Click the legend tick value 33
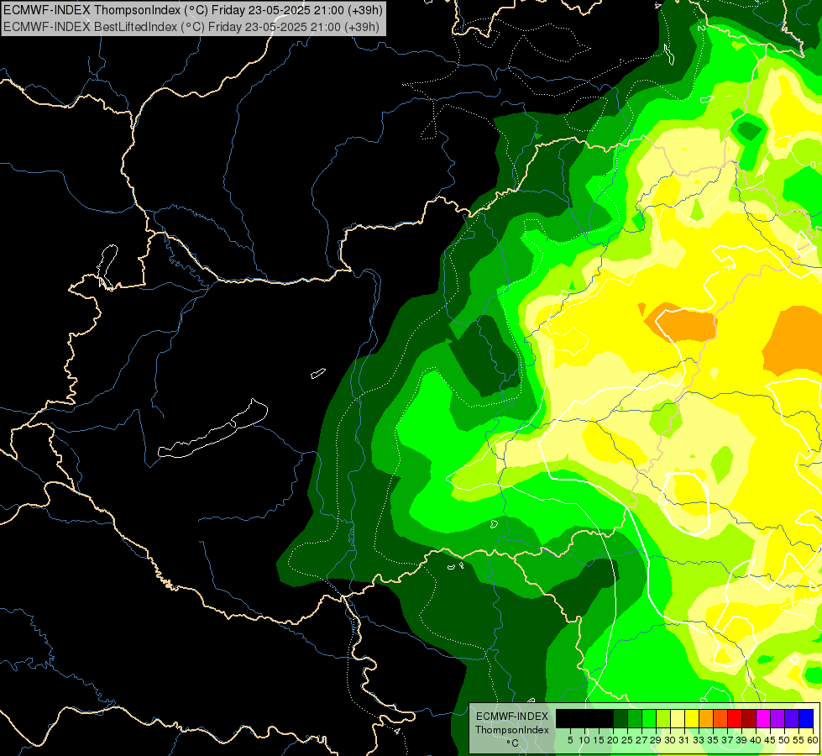This screenshot has height=756, width=822. [x=699, y=740]
